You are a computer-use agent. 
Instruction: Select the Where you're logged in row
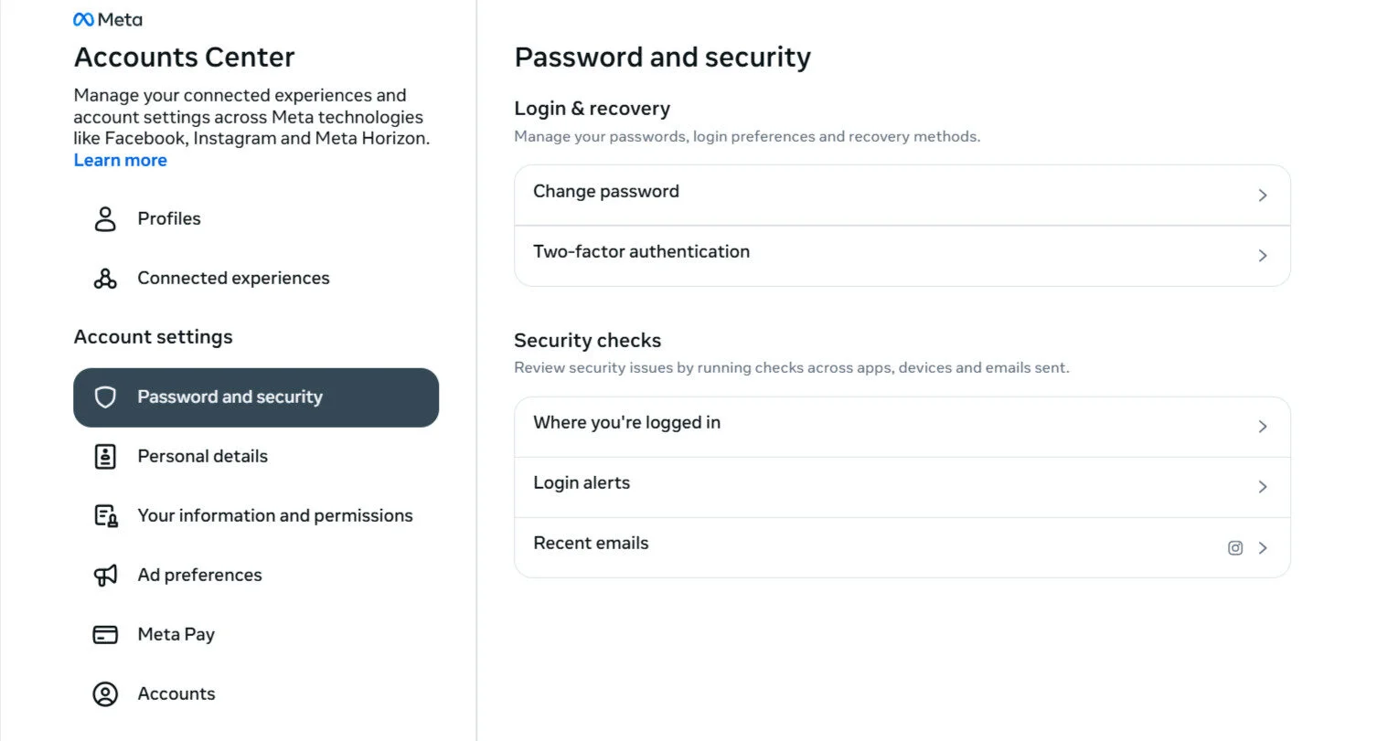tap(626, 422)
